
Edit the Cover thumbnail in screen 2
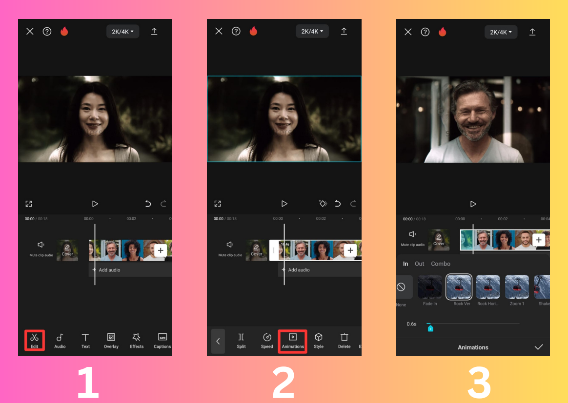pyautogui.click(x=257, y=250)
